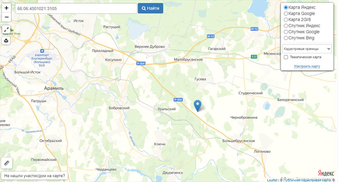Click the Найти search button
The height and width of the screenshot is (182, 338).
point(151,8)
